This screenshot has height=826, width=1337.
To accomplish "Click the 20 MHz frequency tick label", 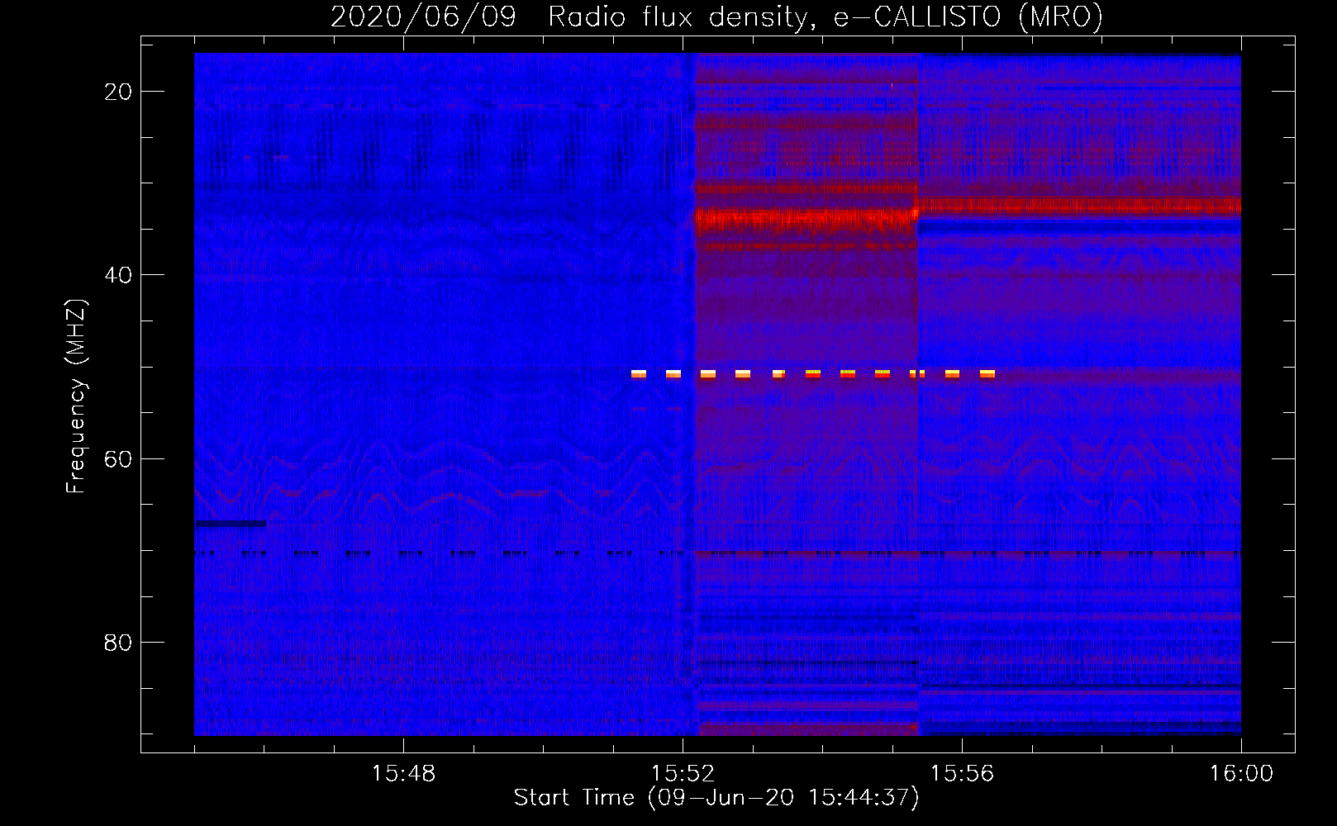I will click(x=118, y=92).
